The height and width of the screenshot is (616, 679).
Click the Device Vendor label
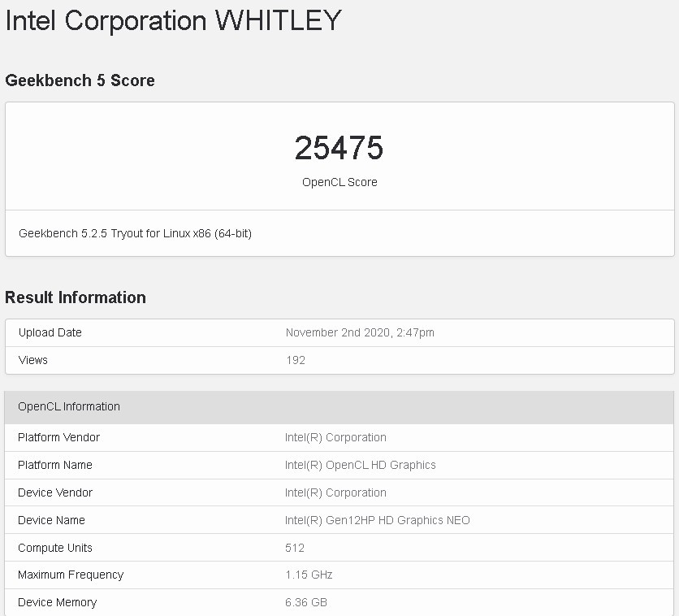point(55,492)
